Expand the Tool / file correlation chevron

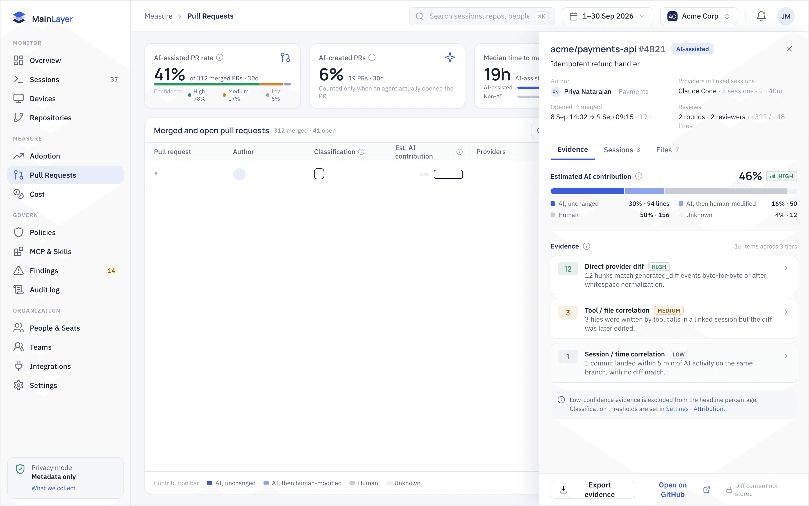(786, 312)
